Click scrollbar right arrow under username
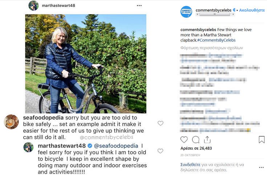Viewport: 267px width, 175px height. (233, 14)
